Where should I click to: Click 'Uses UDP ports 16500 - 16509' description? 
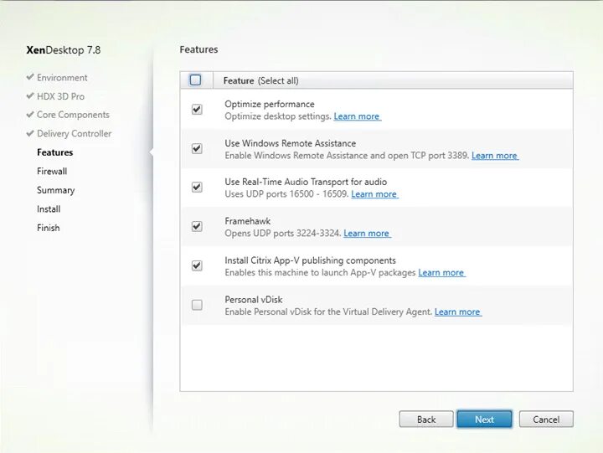pyautogui.click(x=287, y=193)
